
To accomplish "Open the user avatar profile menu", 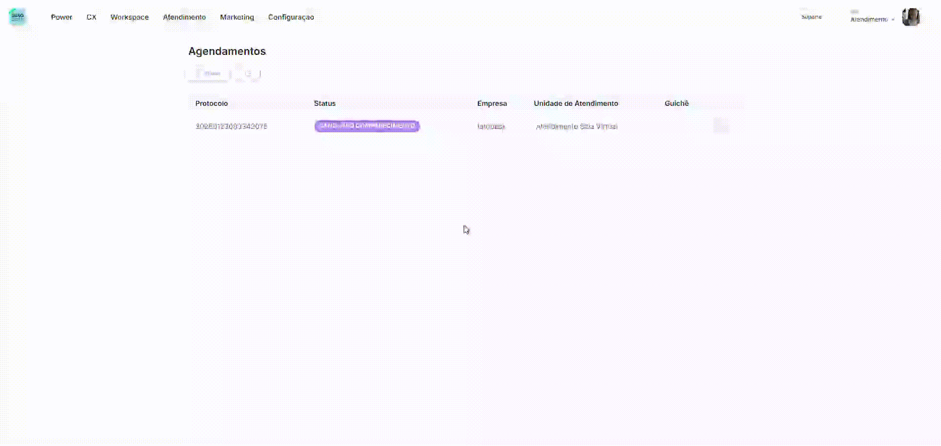I will [911, 17].
